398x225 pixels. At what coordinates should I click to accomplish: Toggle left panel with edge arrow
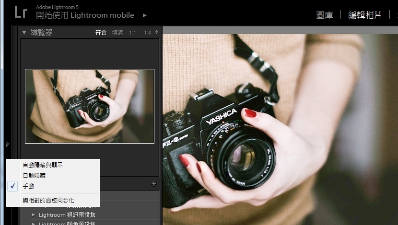coord(8,144)
